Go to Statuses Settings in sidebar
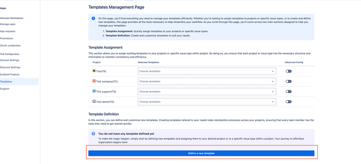 10,67
